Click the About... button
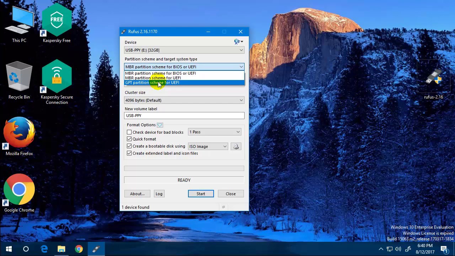The image size is (455, 256). [x=137, y=194]
